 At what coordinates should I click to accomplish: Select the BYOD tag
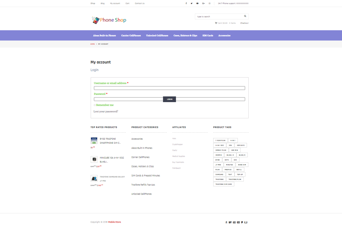coord(218,160)
